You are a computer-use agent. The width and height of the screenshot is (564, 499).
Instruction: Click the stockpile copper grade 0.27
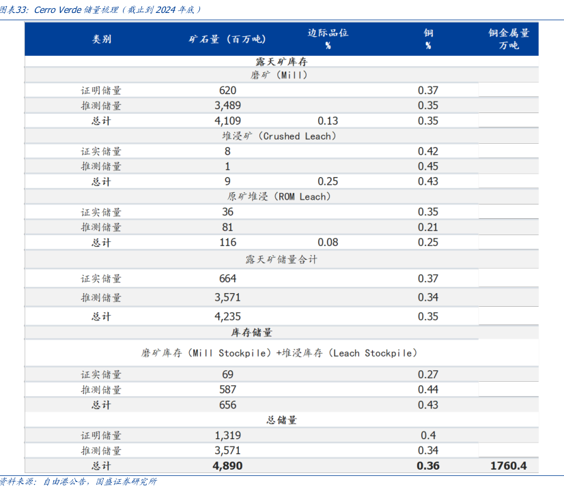point(428,374)
